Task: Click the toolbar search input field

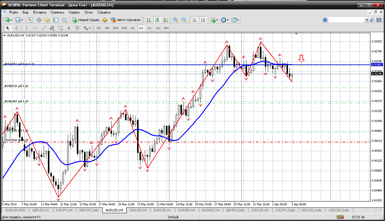Action: pos(346,20)
